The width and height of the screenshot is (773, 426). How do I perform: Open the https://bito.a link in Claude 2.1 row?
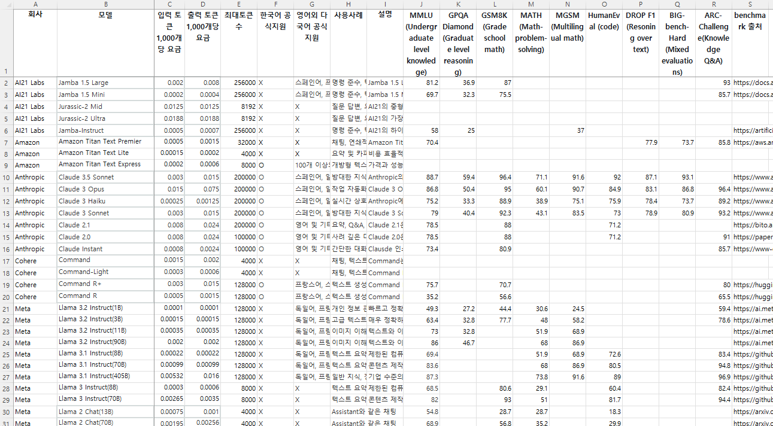(753, 225)
